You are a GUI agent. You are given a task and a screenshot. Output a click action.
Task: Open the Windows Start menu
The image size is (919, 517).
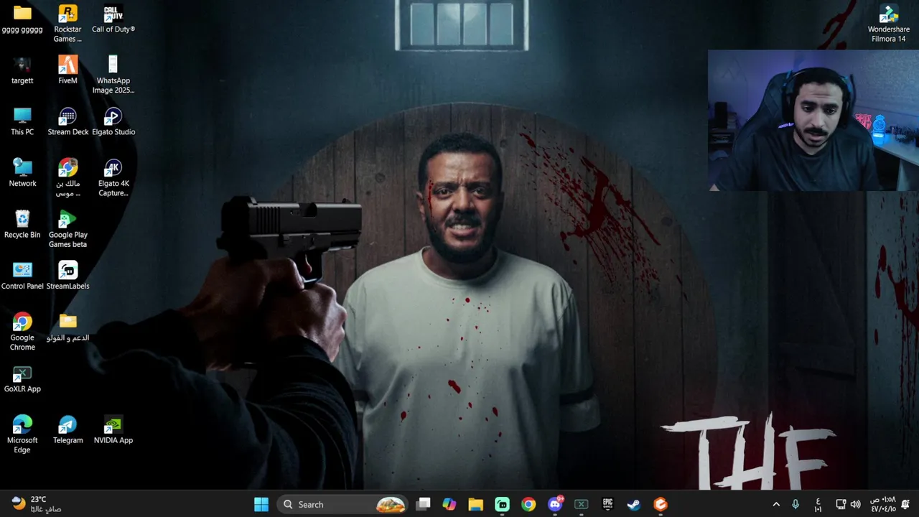coord(261,504)
